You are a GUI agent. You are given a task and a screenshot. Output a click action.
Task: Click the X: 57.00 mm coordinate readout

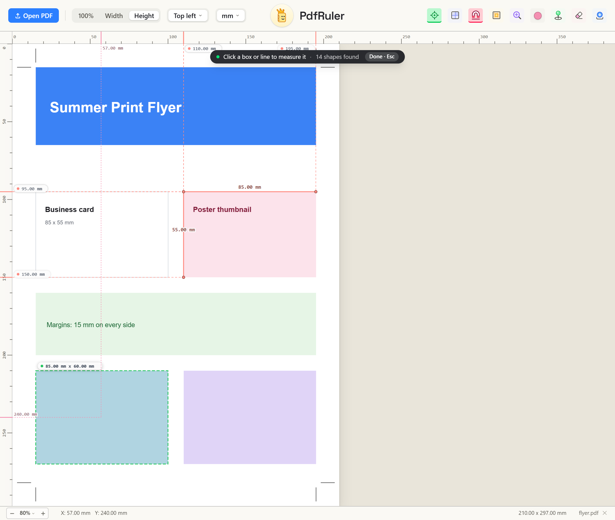click(x=75, y=513)
